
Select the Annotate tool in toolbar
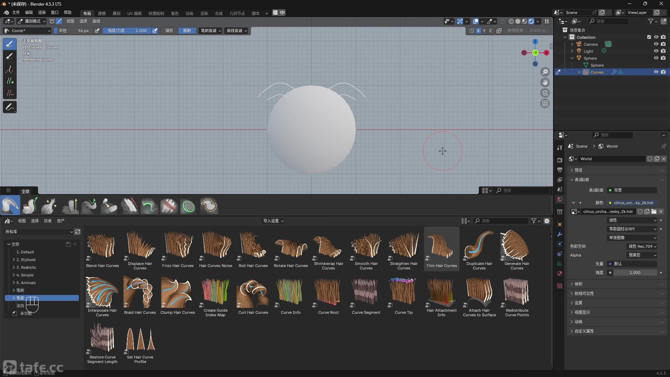pos(10,107)
